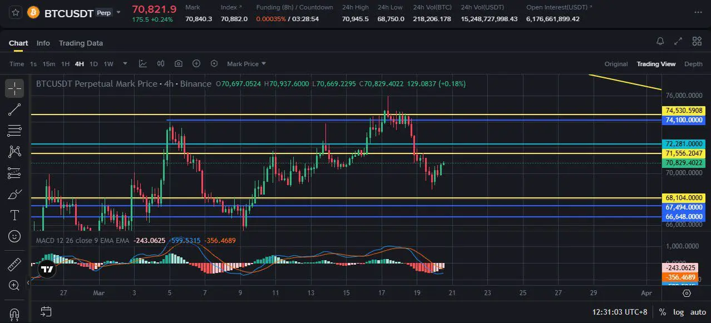Image resolution: width=711 pixels, height=323 pixels.
Task: Set interval to 1D
Action: pos(93,64)
